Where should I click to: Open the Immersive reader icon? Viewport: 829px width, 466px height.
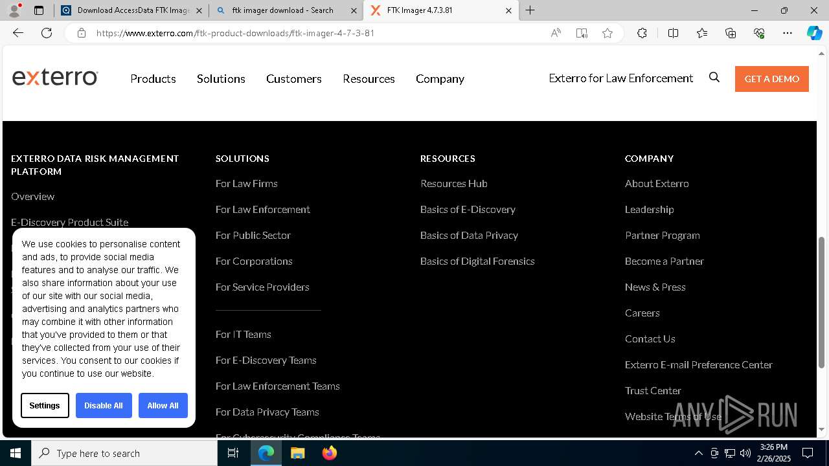pos(582,33)
